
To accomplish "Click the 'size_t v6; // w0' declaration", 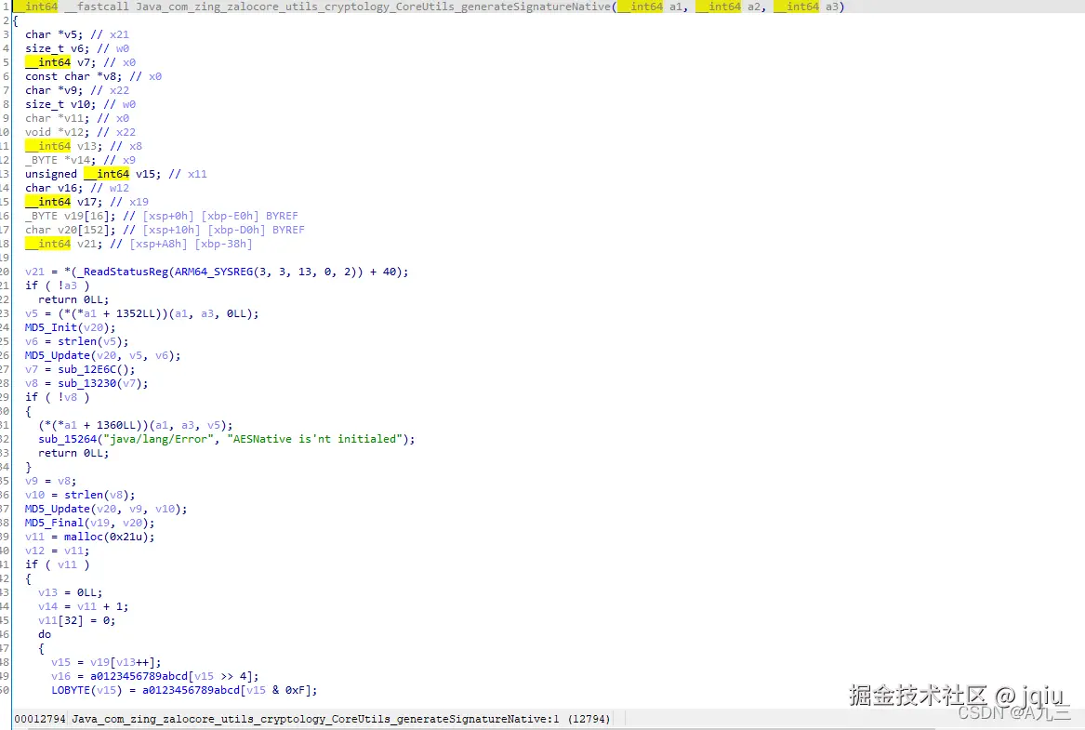I will [x=77, y=48].
